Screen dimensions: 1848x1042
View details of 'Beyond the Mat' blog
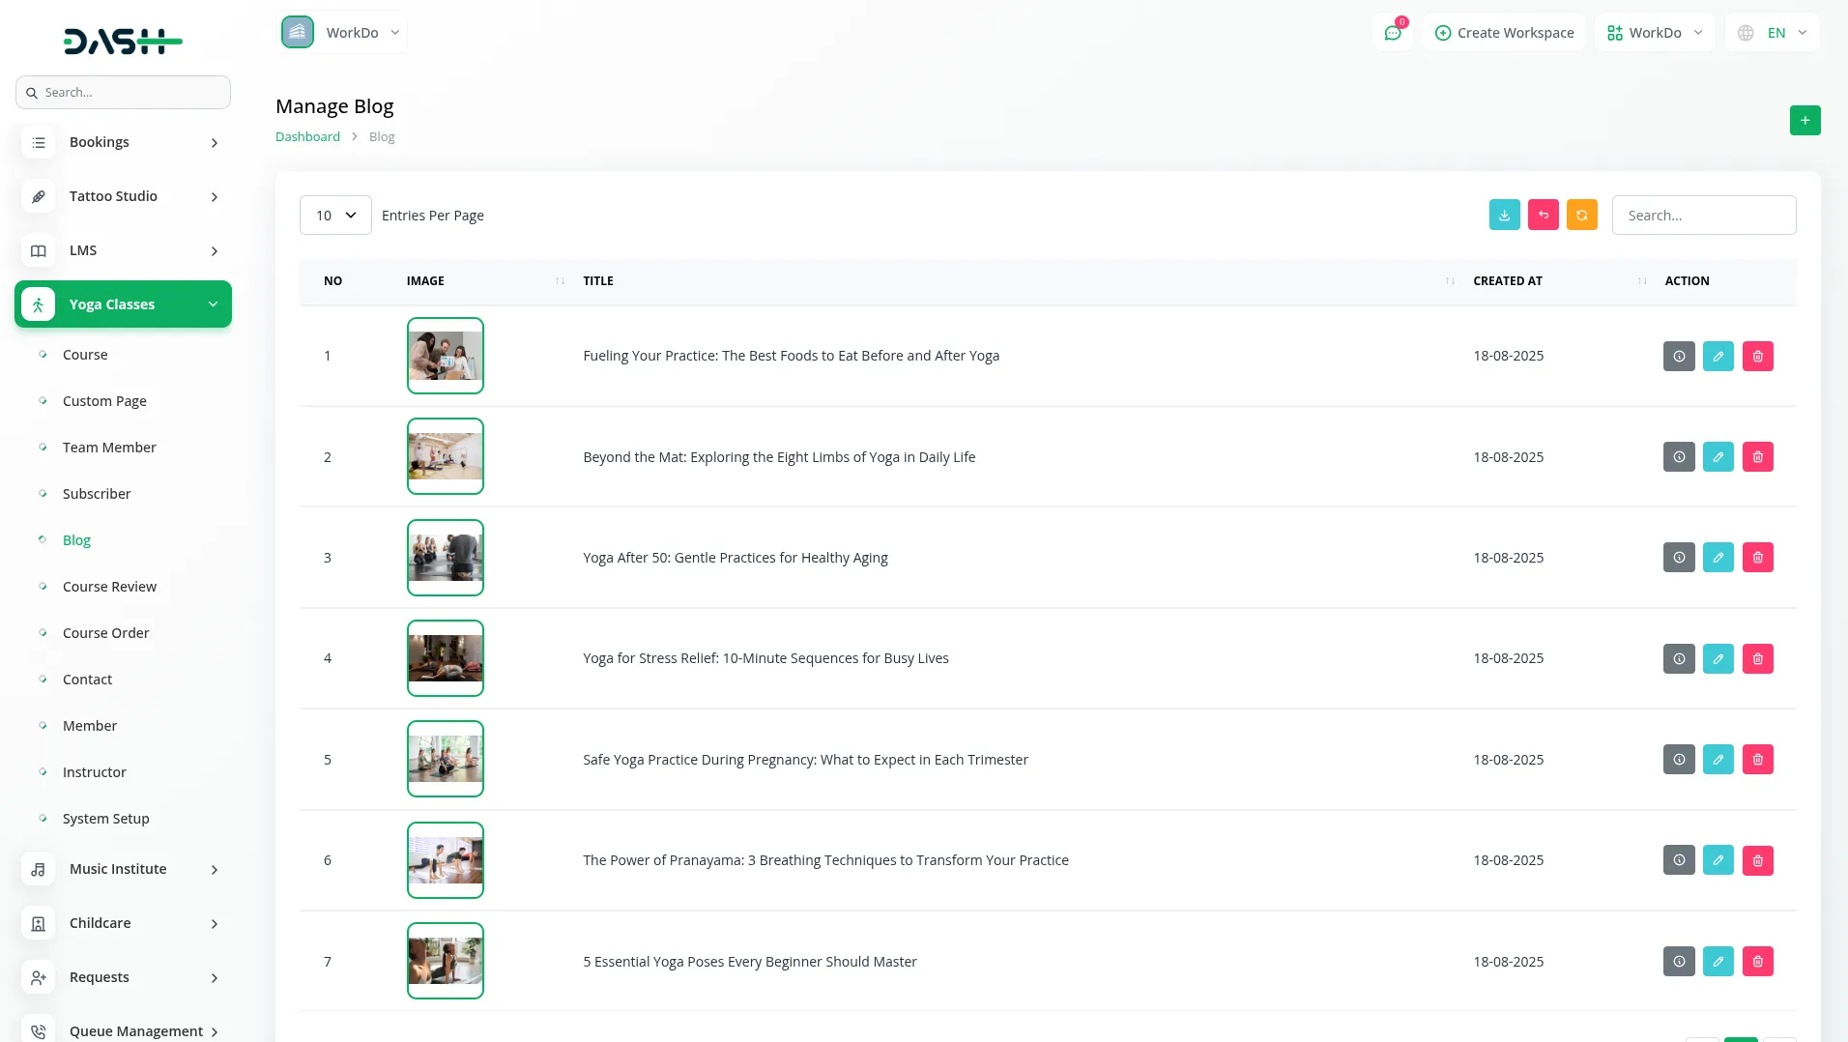1679,457
